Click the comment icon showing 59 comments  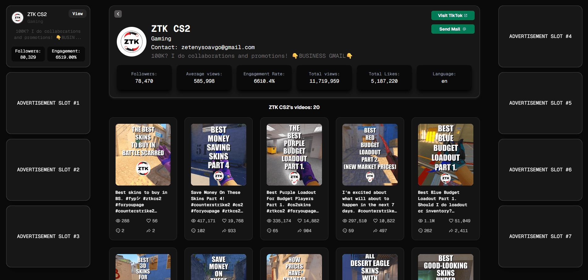pos(344,231)
